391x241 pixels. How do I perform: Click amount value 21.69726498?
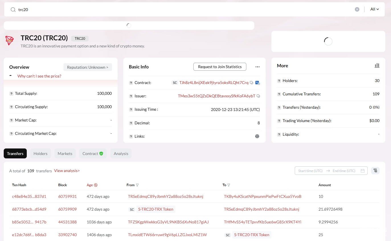[330, 209]
